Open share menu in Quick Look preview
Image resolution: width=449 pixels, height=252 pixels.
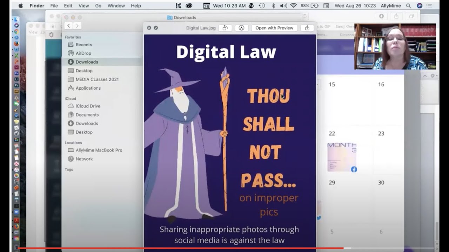tap(307, 28)
